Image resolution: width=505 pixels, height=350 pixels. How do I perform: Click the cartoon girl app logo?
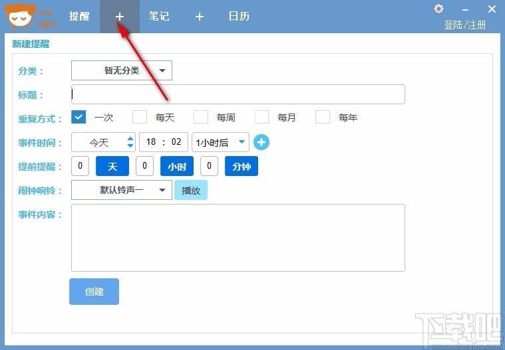click(x=20, y=16)
